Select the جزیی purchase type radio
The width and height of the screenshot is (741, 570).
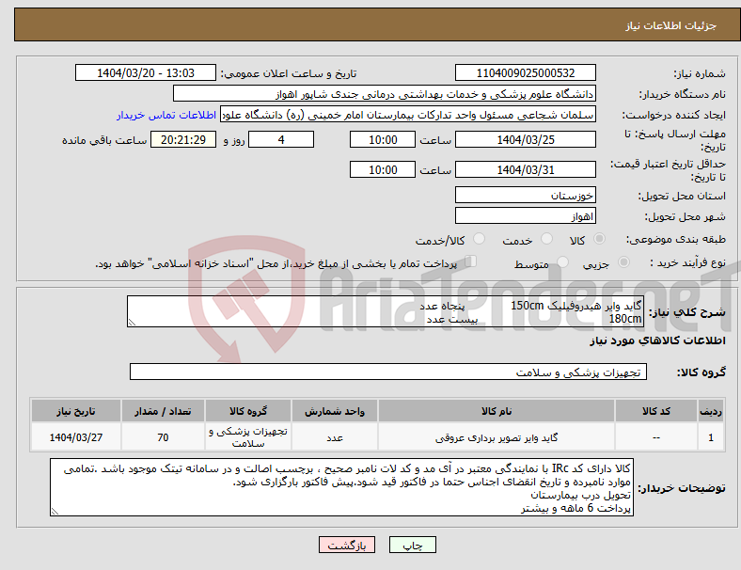tap(623, 261)
